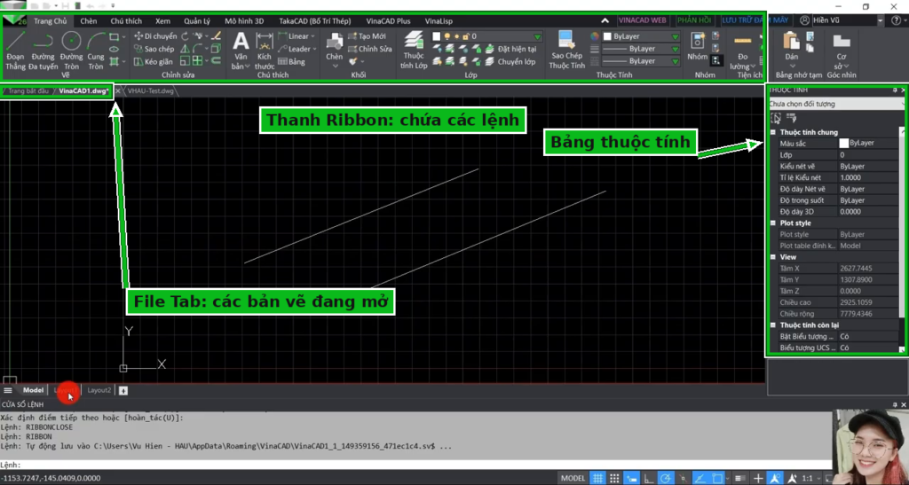Viewport: 909px width, 485px height.
Task: Click the Nhóm group tool
Action: (x=698, y=46)
